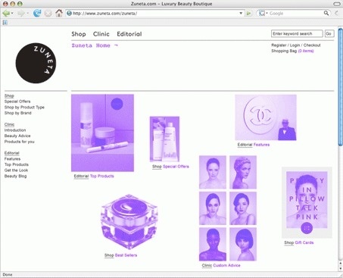Click the scrollbar down arrow at bottom right

[x=340, y=269]
